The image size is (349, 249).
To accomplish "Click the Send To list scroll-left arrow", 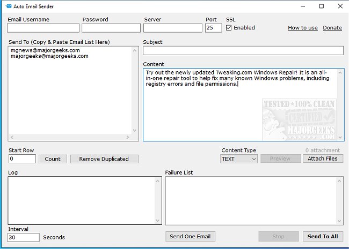I will point(12,138).
